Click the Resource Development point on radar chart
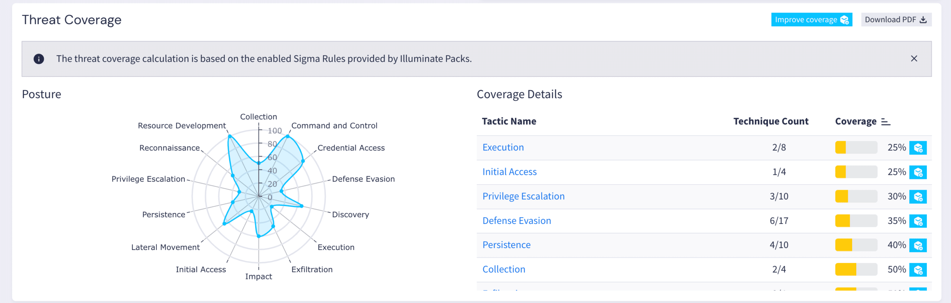 point(230,136)
